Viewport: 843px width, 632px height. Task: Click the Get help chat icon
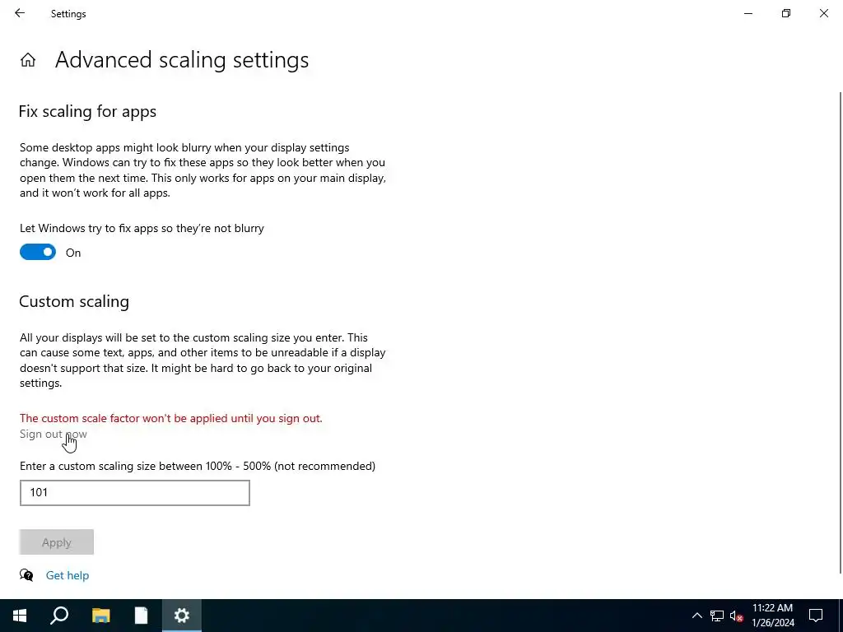tap(26, 575)
